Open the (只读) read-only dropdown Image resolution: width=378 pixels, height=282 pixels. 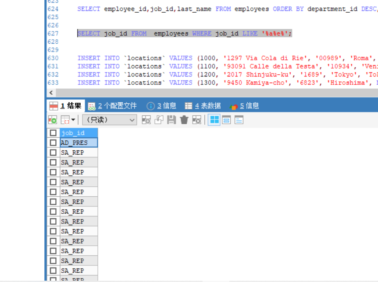pos(109,119)
